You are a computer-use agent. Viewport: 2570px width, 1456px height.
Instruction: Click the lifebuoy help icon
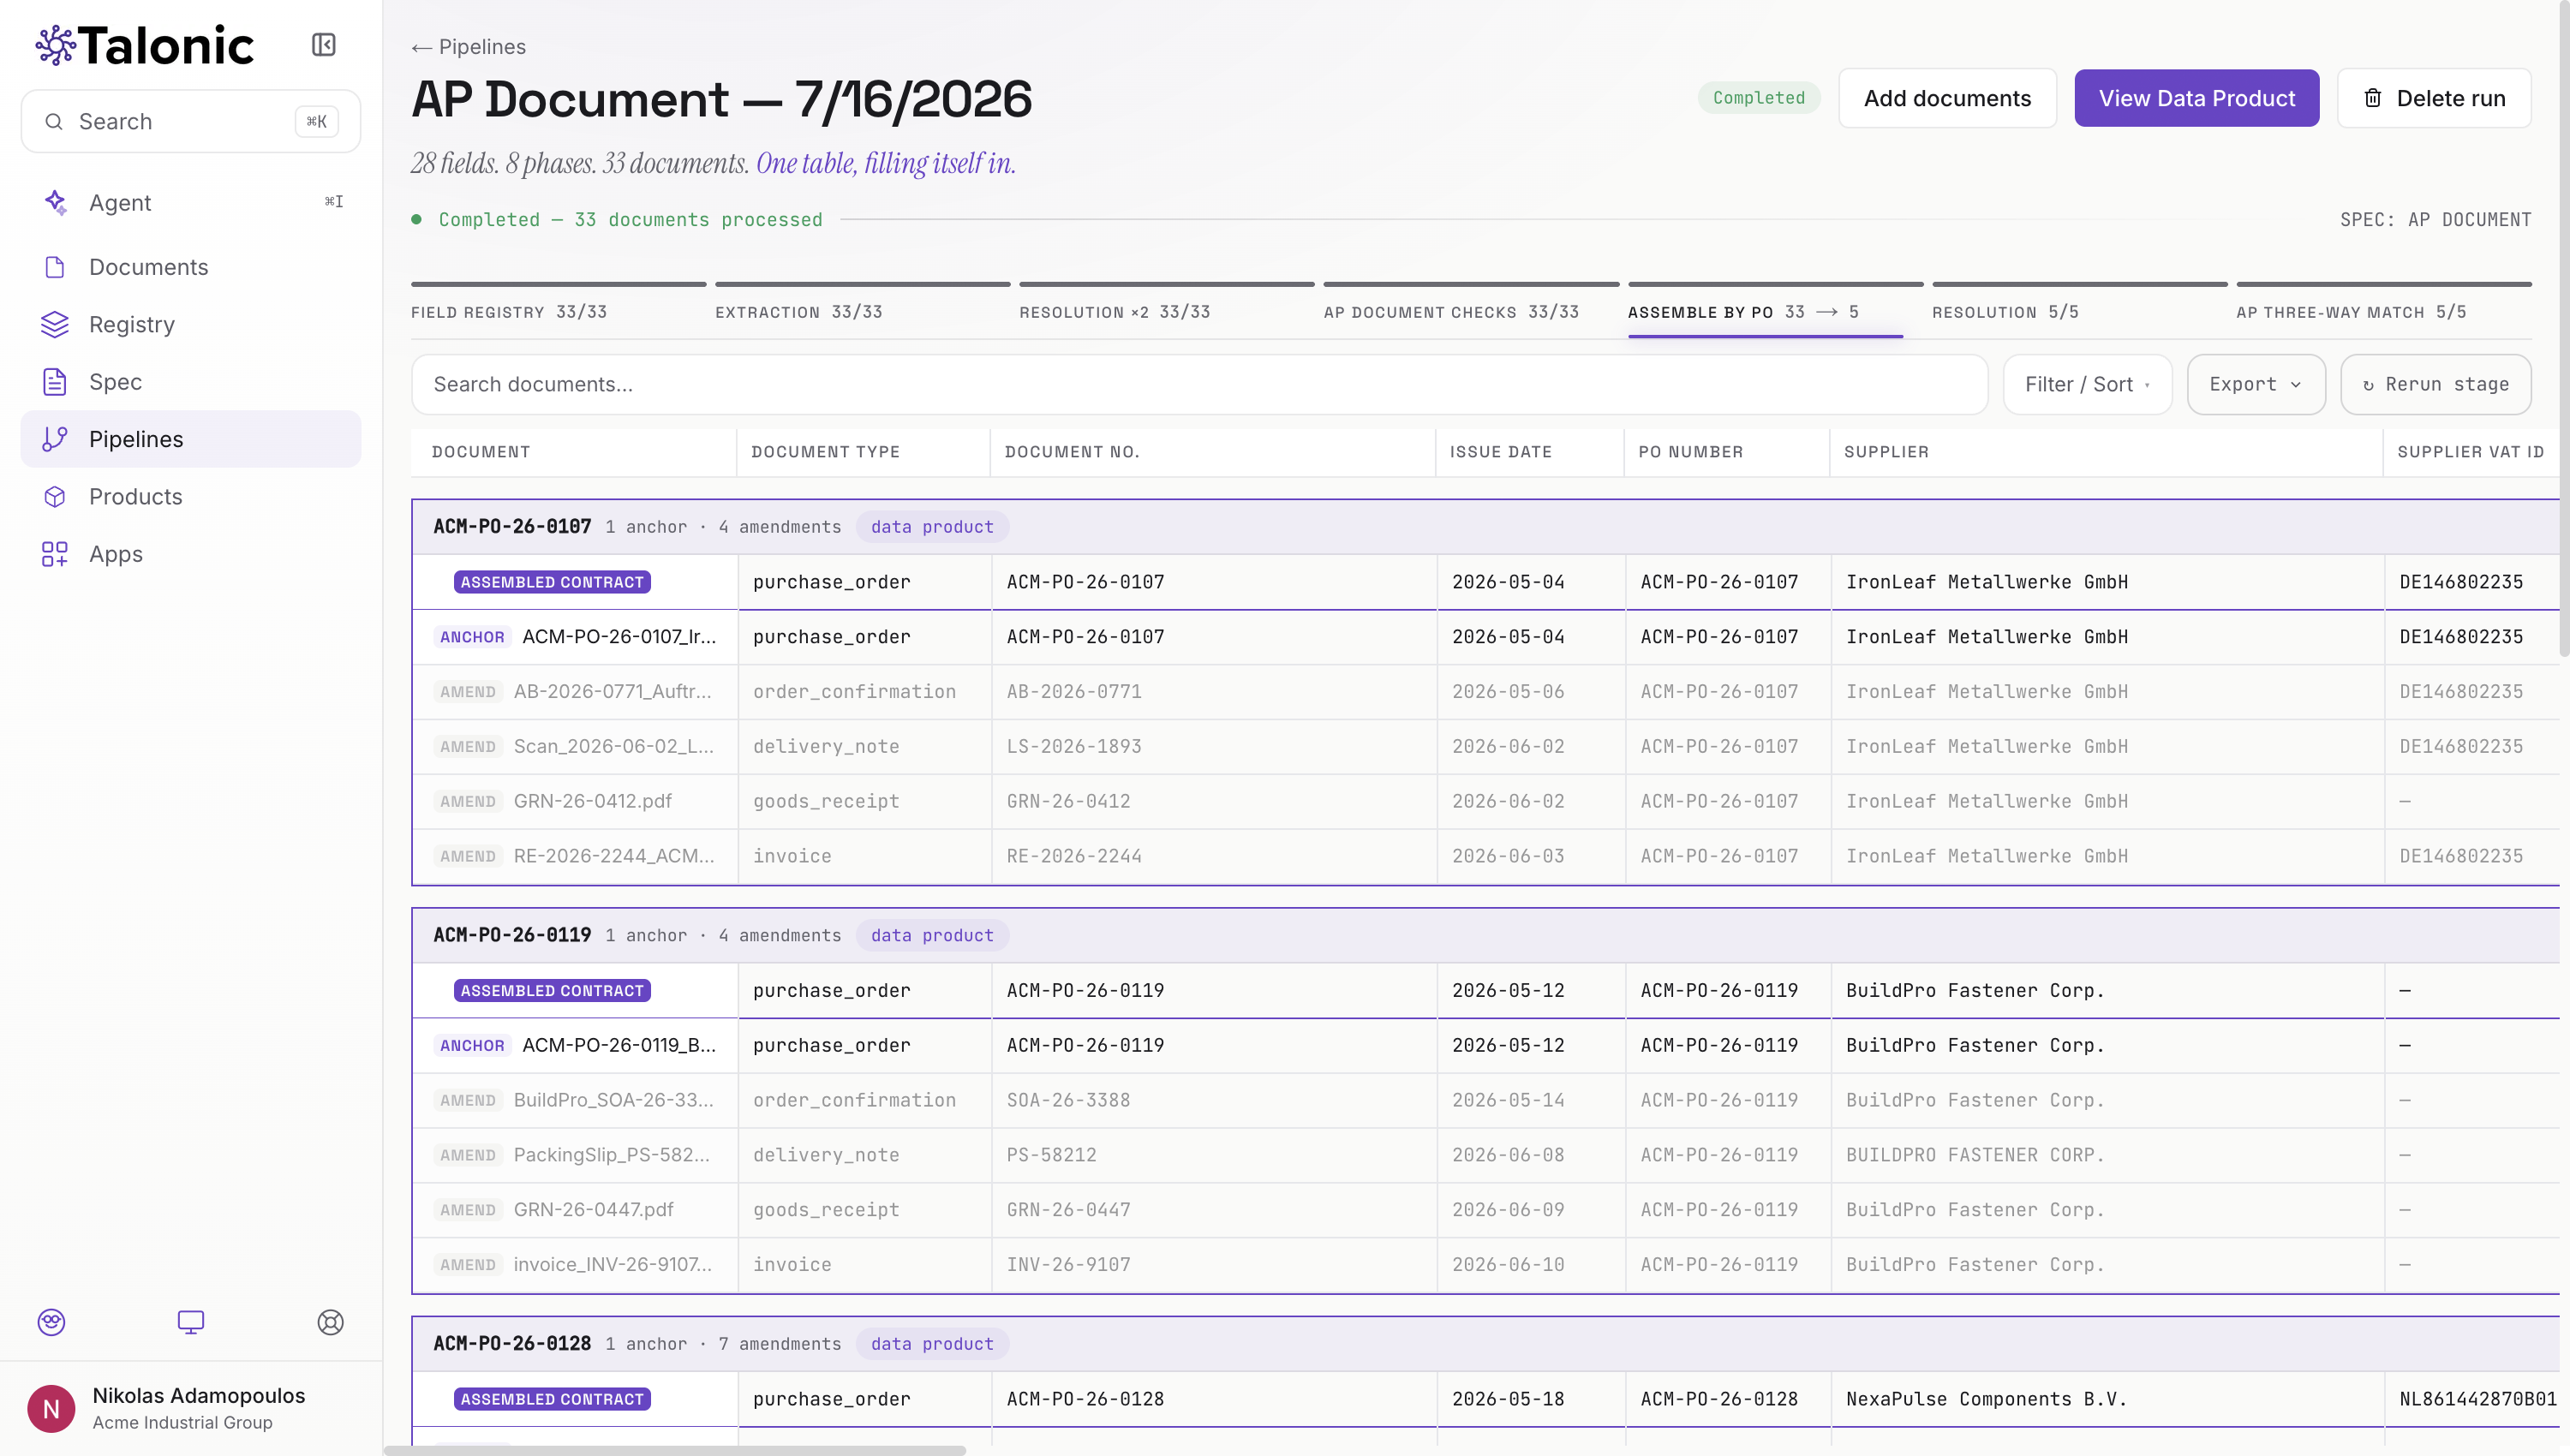pos(330,1322)
